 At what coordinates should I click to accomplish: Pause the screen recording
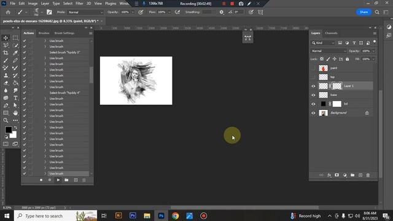click(224, 4)
